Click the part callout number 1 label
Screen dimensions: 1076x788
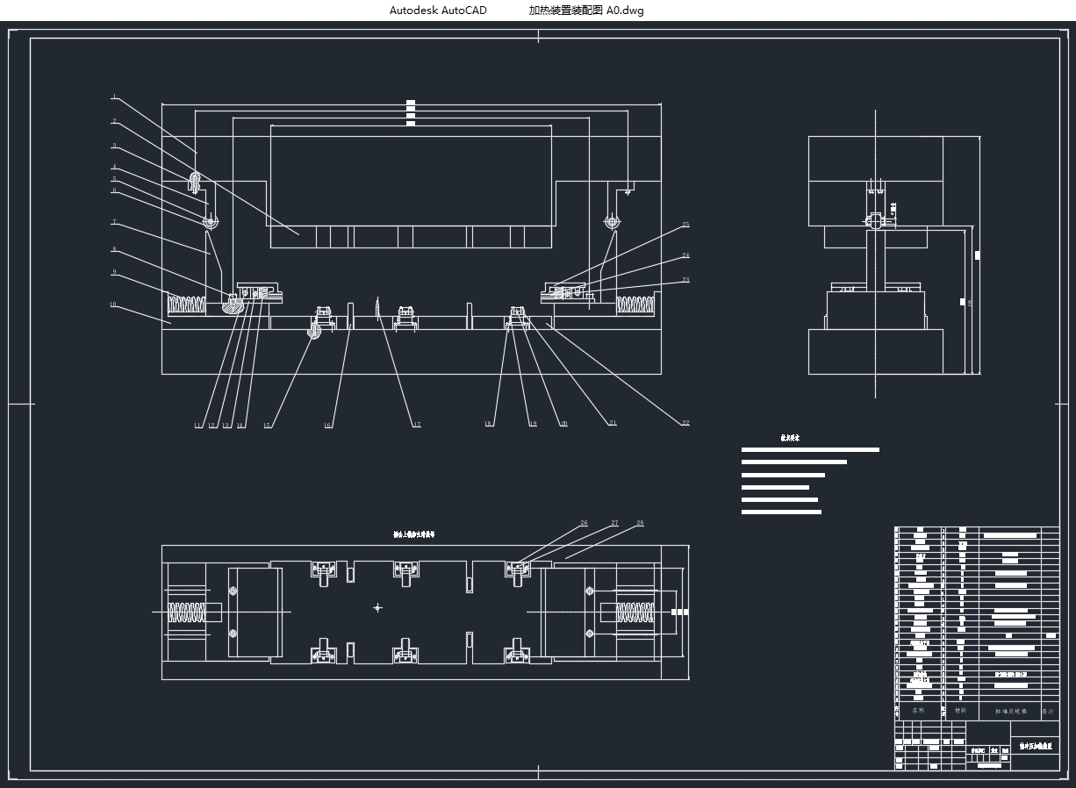[113, 97]
